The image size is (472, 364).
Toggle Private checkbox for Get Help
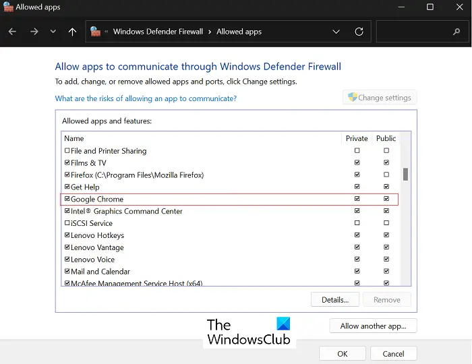click(357, 187)
